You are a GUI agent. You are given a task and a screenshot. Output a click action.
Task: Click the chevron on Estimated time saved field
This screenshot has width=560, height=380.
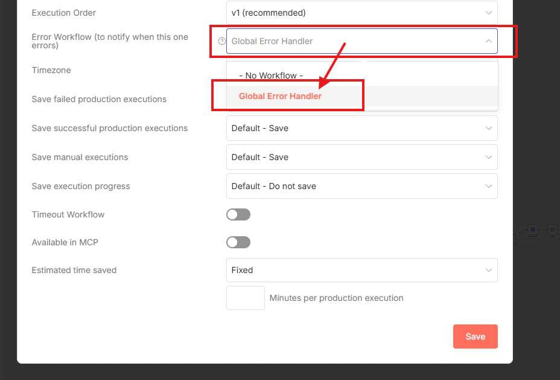[x=488, y=270]
